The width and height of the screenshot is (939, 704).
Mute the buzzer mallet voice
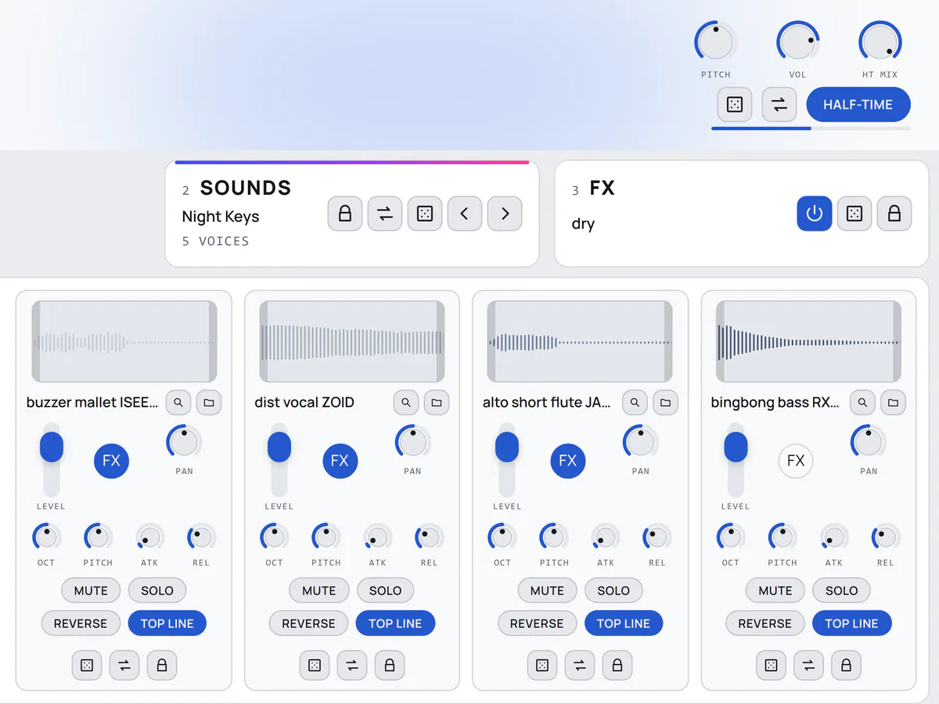[91, 591]
